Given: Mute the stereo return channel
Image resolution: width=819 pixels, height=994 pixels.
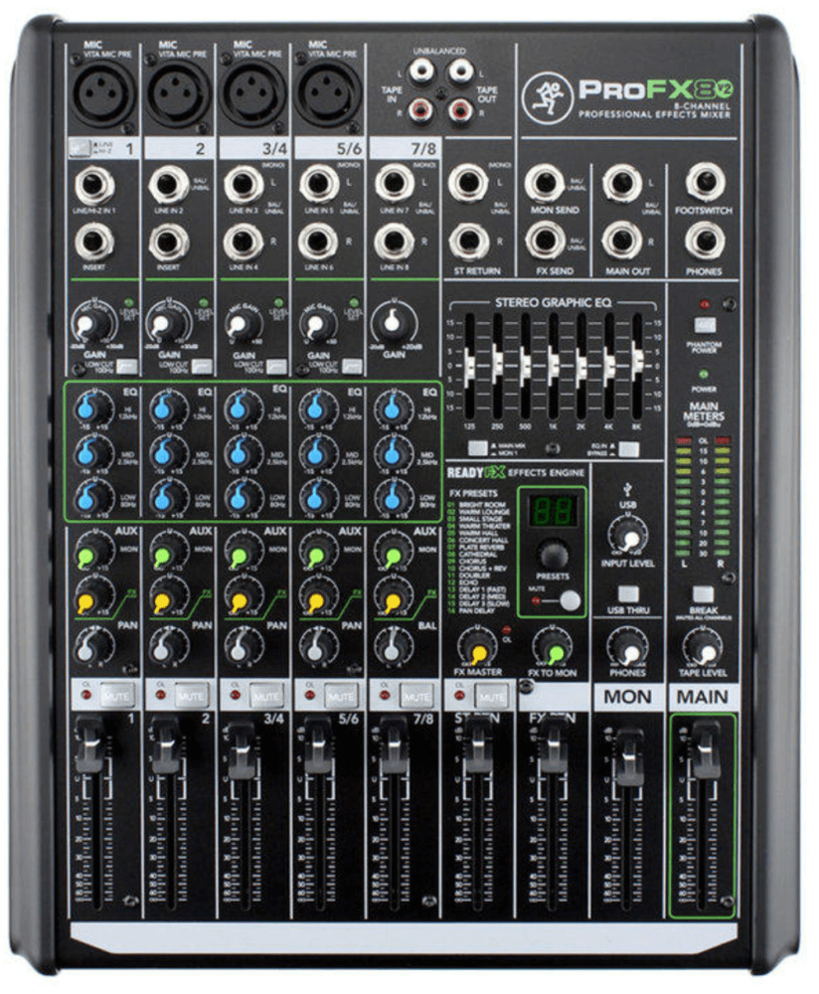Looking at the screenshot, I should pos(492,696).
